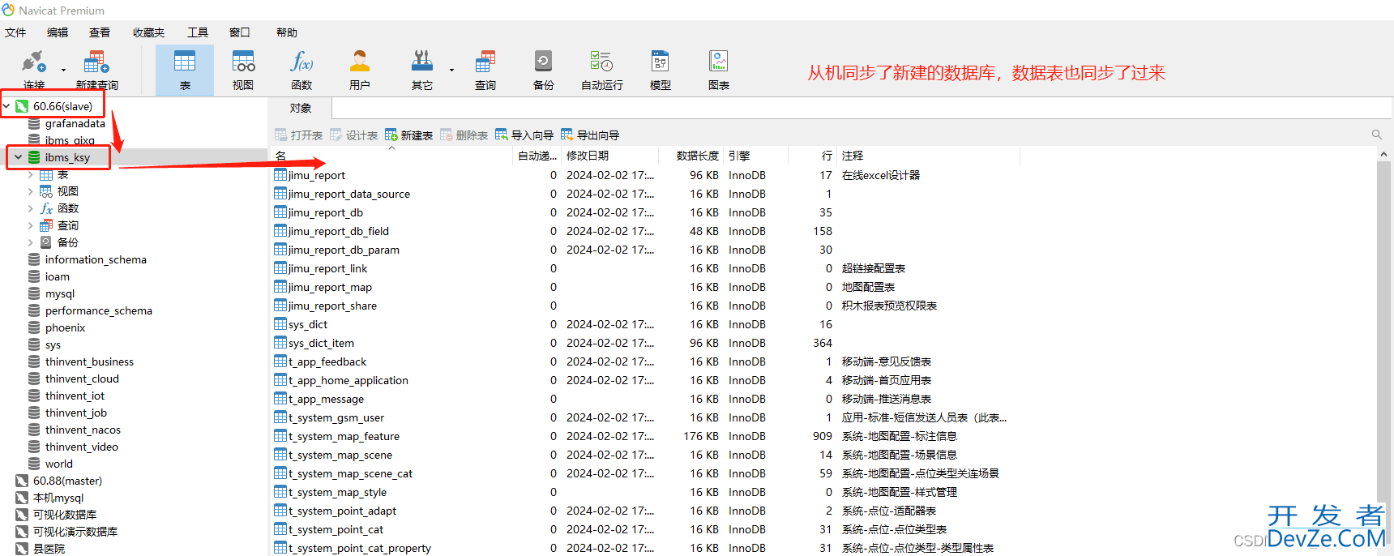Open the 文件 menu

[x=15, y=32]
